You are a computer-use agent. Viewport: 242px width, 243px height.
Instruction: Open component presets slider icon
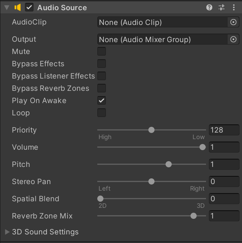pos(222,7)
